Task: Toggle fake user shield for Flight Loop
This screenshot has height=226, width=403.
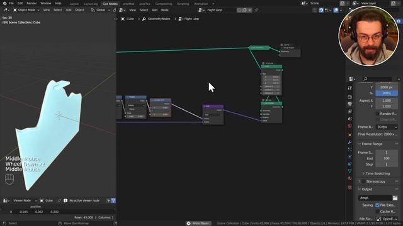Action: coord(239,10)
